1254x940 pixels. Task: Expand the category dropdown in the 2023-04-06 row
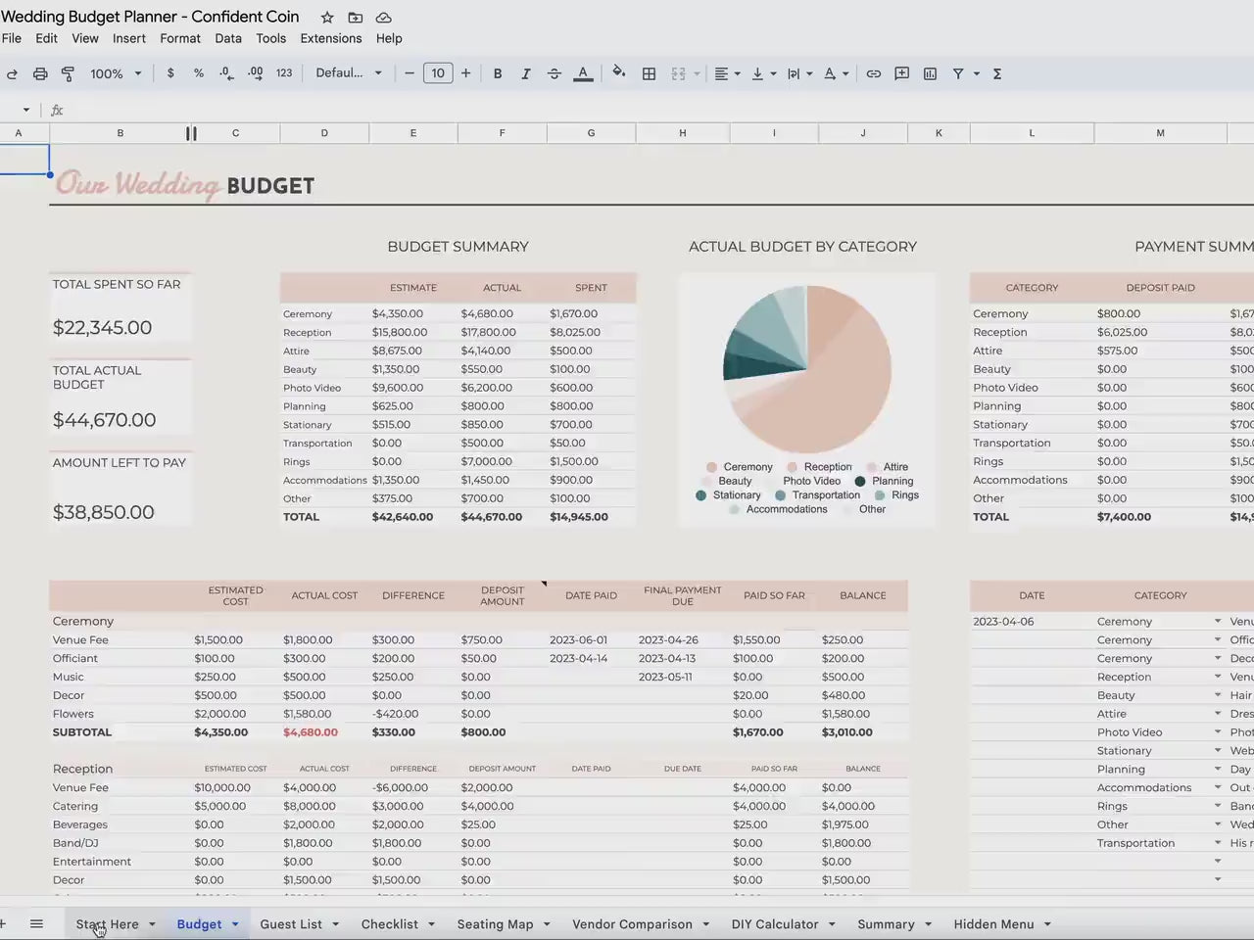(1218, 621)
